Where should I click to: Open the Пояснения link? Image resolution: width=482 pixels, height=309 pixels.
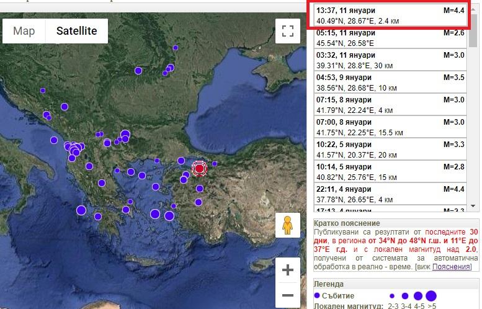pyautogui.click(x=451, y=266)
